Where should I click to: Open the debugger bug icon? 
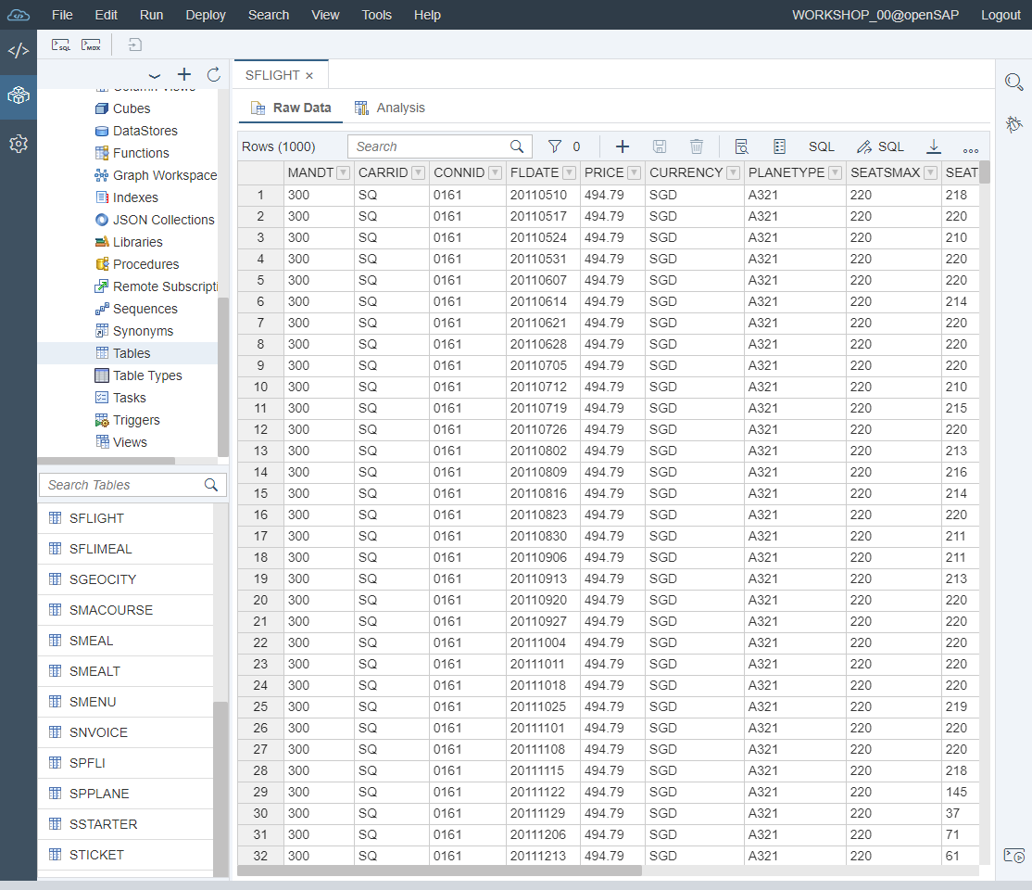1013,123
